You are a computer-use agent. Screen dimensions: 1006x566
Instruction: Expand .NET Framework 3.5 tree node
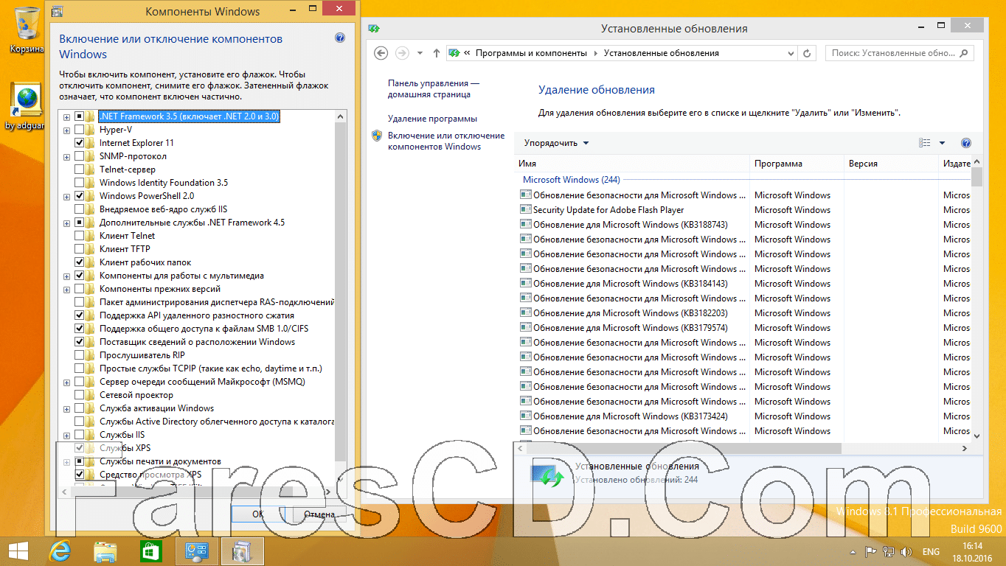[67, 116]
